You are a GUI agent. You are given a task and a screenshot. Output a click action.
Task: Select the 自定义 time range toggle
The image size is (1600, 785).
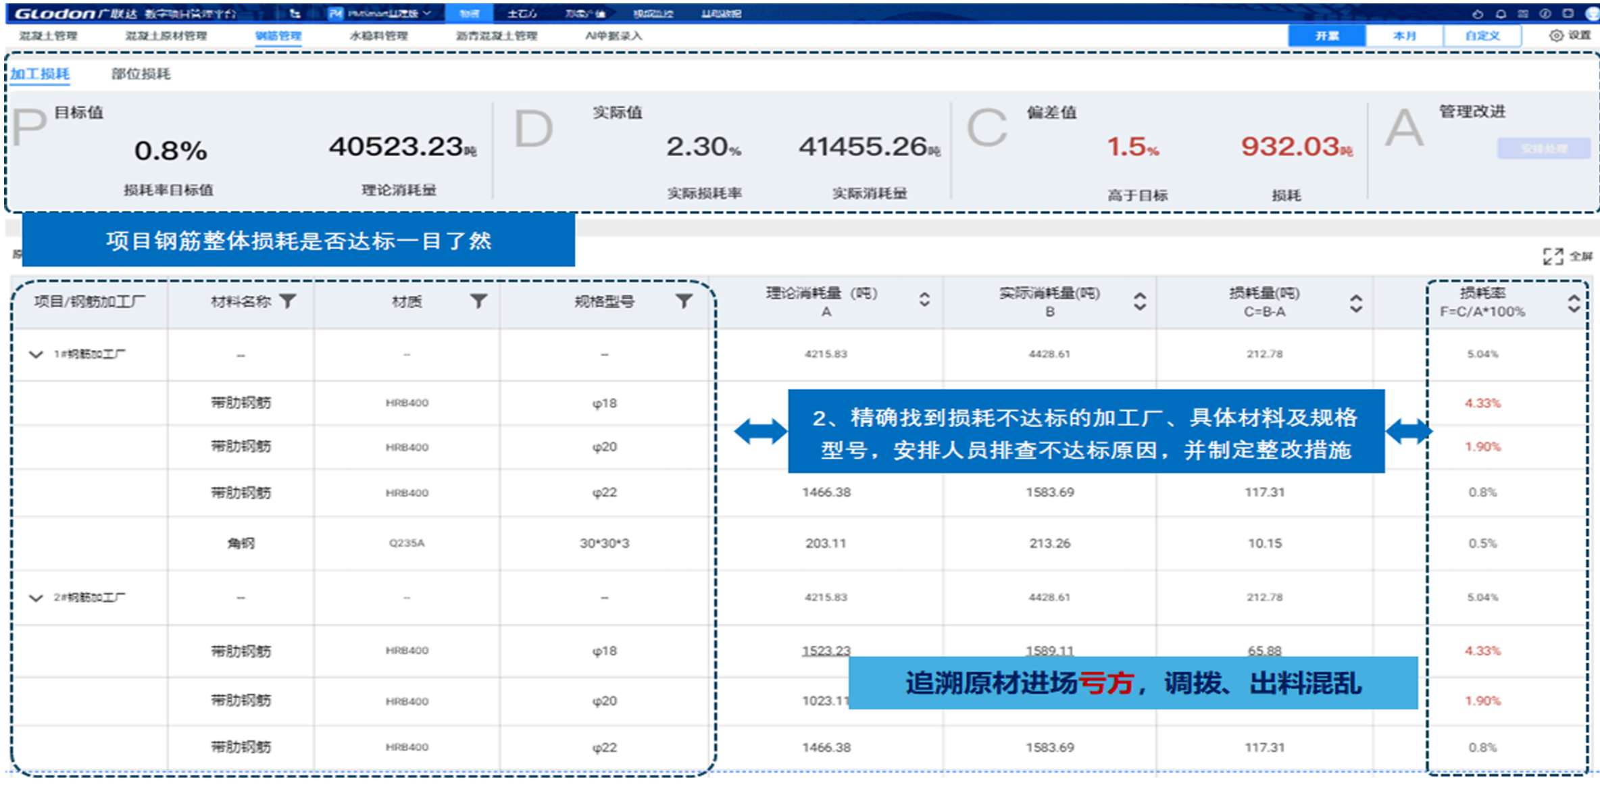[x=1482, y=36]
